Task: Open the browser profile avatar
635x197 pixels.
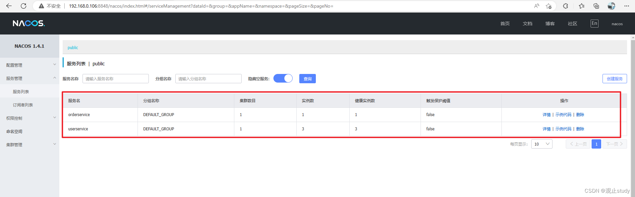Action: pyautogui.click(x=611, y=6)
